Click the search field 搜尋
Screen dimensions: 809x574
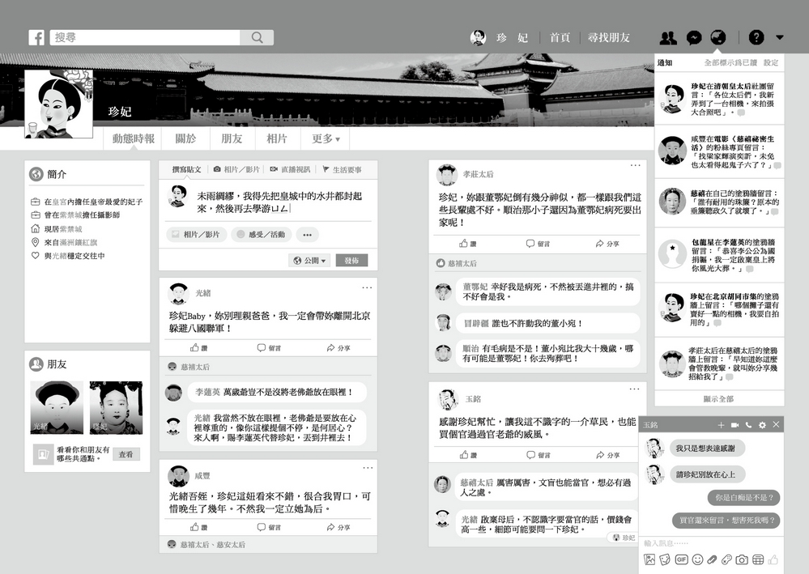145,38
